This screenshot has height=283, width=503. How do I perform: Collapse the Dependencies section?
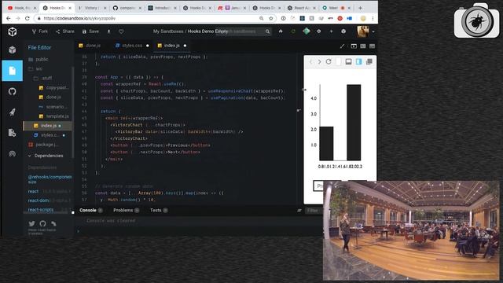click(x=46, y=156)
